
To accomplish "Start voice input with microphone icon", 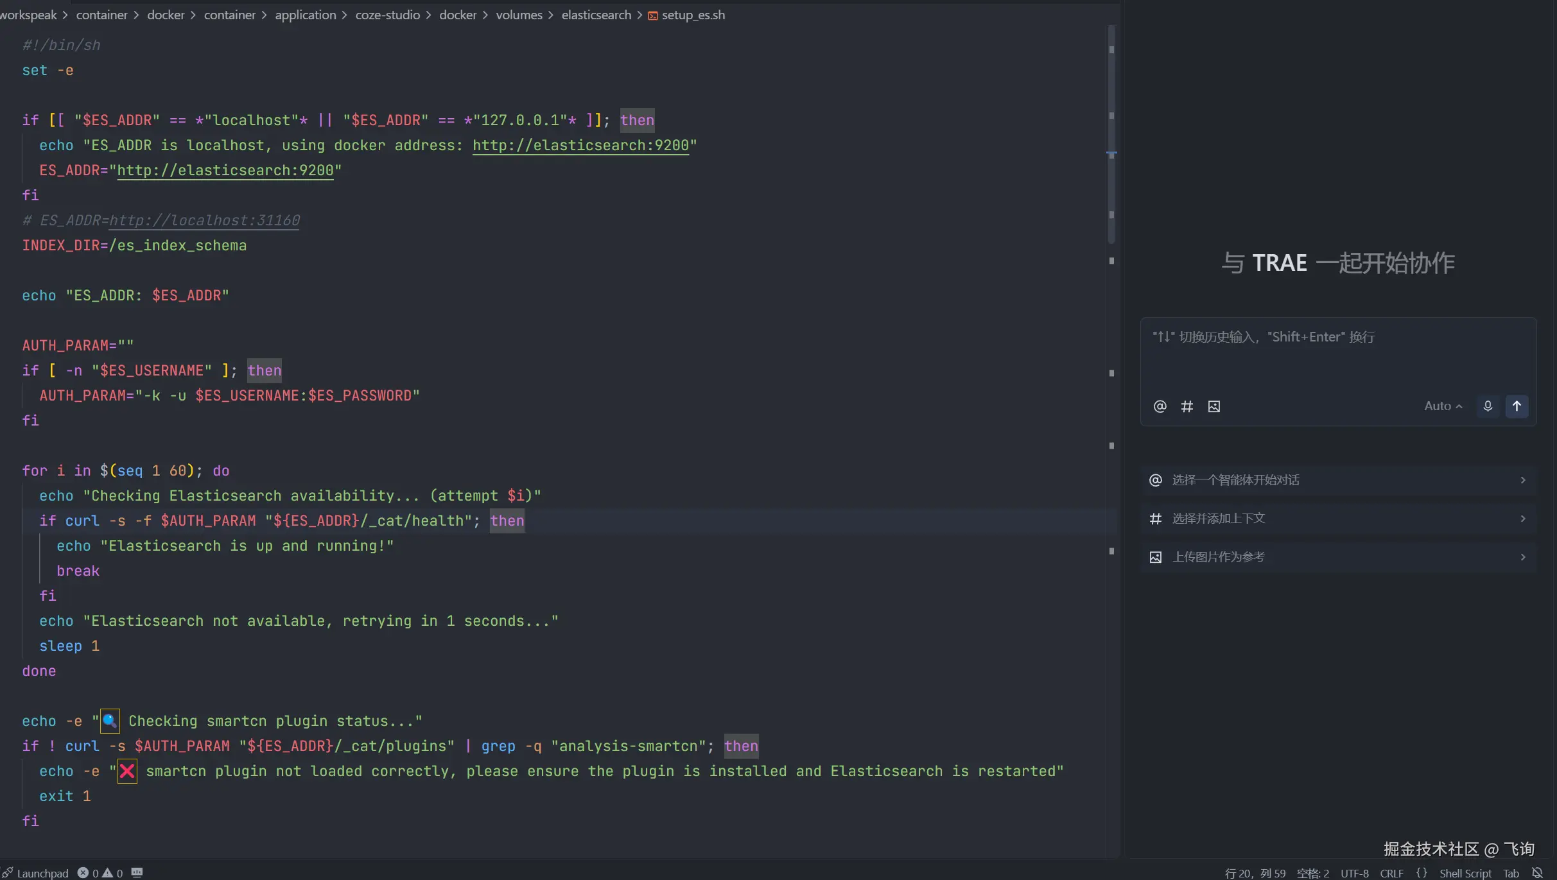I will coord(1488,406).
